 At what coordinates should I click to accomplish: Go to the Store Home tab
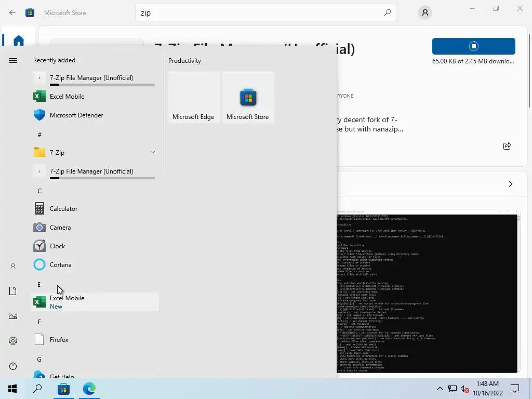[19, 40]
